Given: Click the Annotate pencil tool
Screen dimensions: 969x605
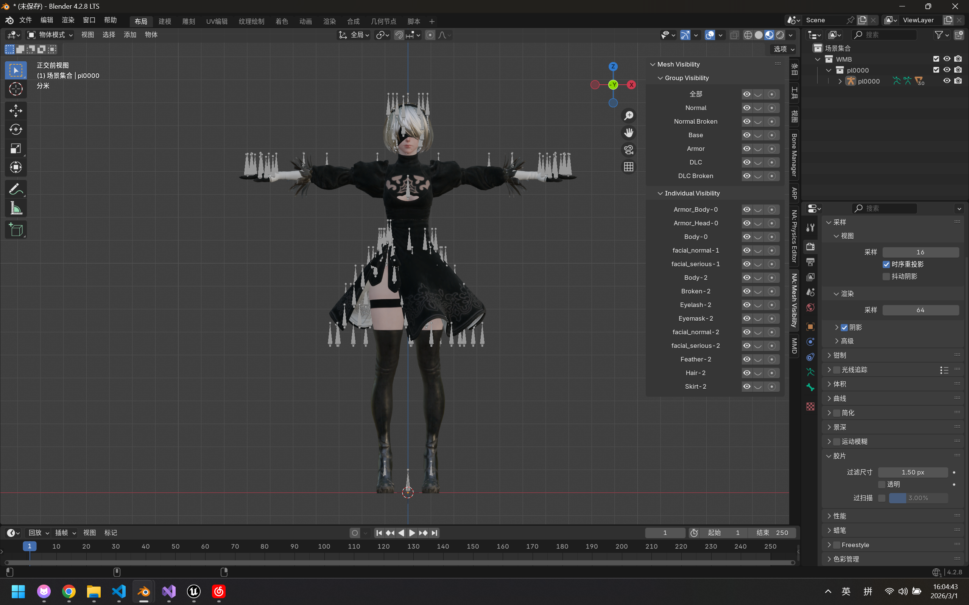Looking at the screenshot, I should coord(16,189).
